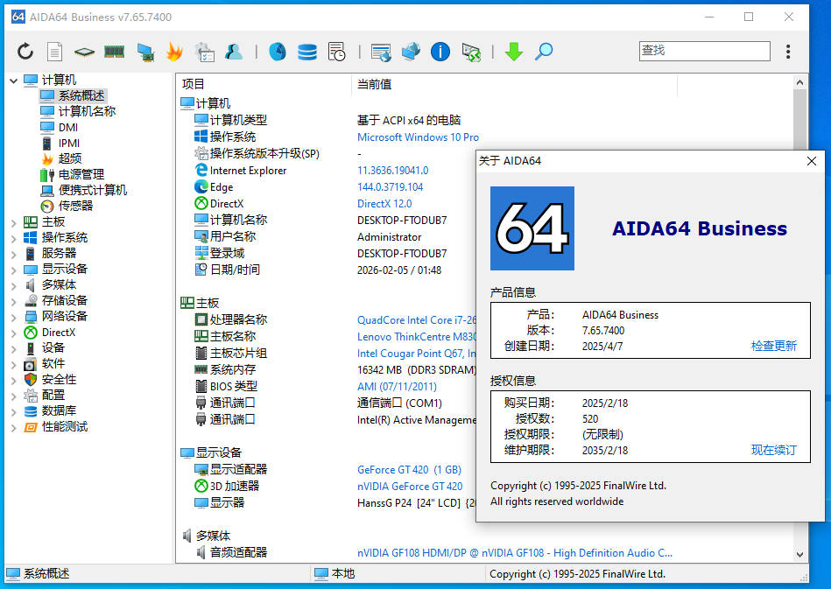The height and width of the screenshot is (589, 831).
Task: Open the blue info circle toolbar icon
Action: click(440, 52)
